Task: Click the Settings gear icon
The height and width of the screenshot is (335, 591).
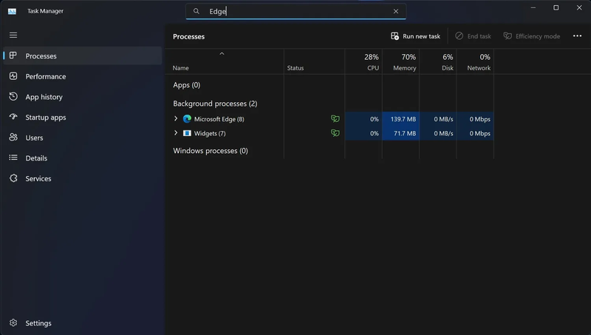Action: click(13, 322)
